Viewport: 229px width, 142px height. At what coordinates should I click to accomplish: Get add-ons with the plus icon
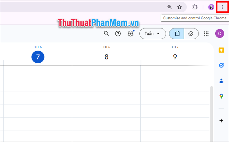click(x=221, y=120)
